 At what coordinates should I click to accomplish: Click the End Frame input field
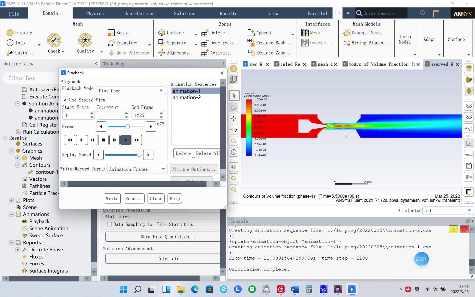145,115
